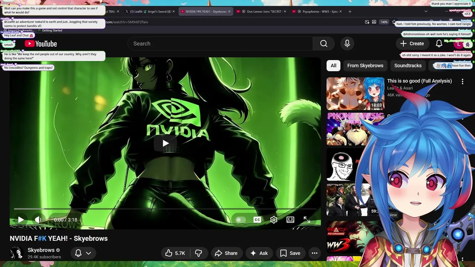
Task: Click the '0:00 / 3:18' time display
Action: click(x=65, y=220)
